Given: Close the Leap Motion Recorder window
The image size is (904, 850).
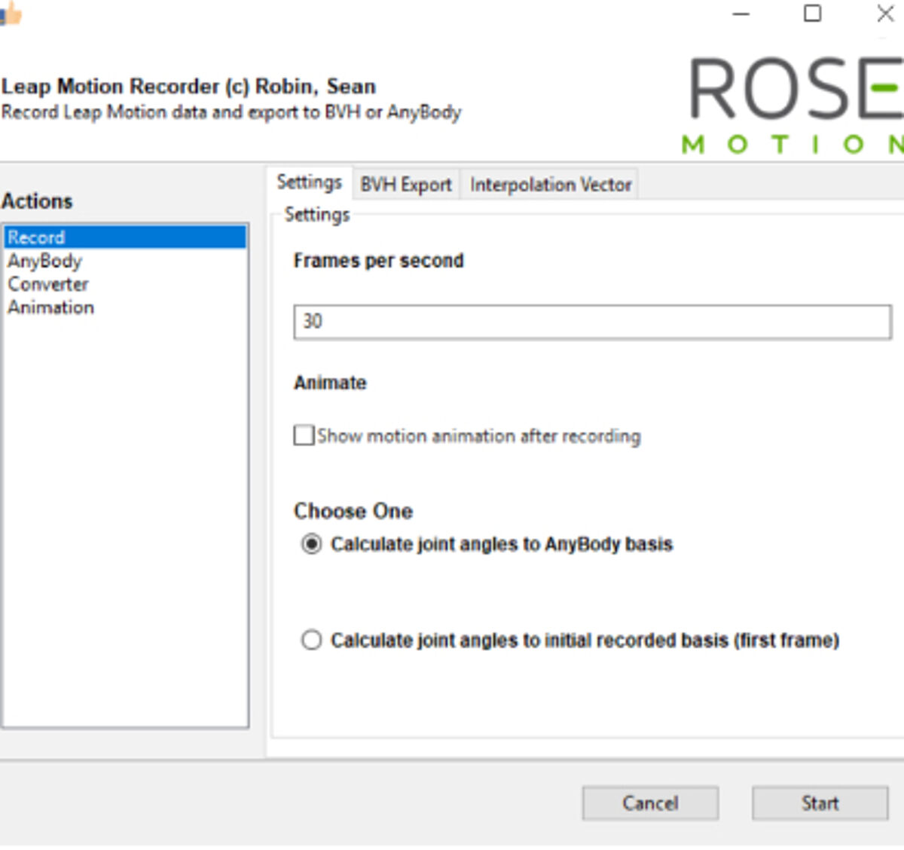Looking at the screenshot, I should tap(886, 14).
